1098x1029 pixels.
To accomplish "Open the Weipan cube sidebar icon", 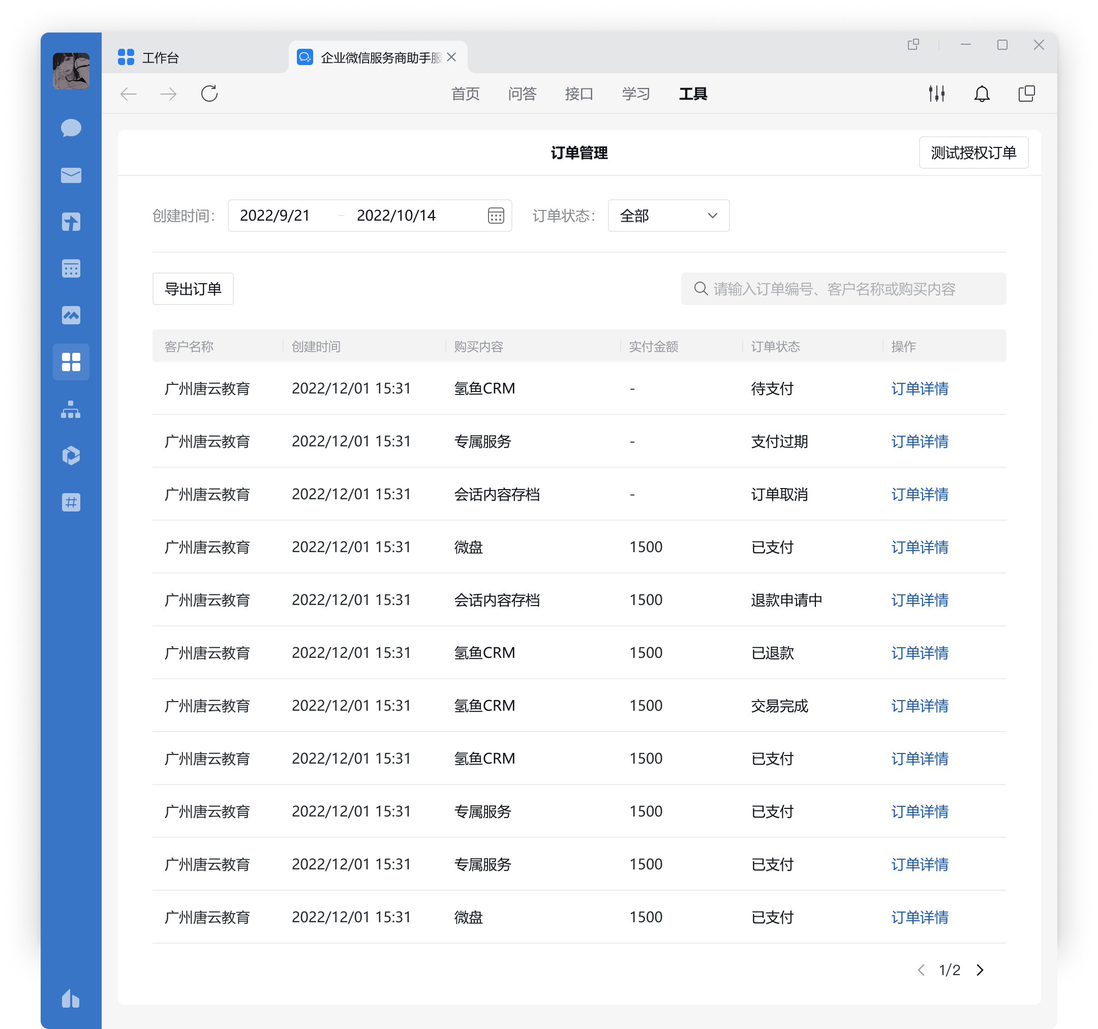I will coord(71,456).
